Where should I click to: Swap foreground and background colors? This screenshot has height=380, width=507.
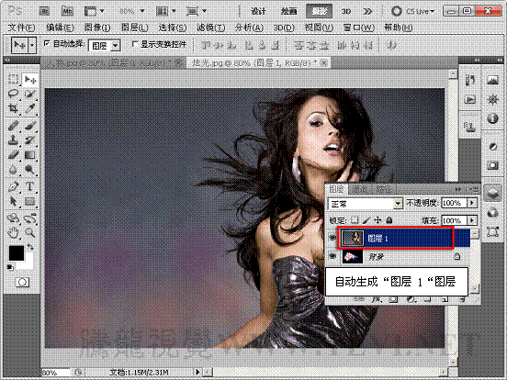tap(30, 247)
